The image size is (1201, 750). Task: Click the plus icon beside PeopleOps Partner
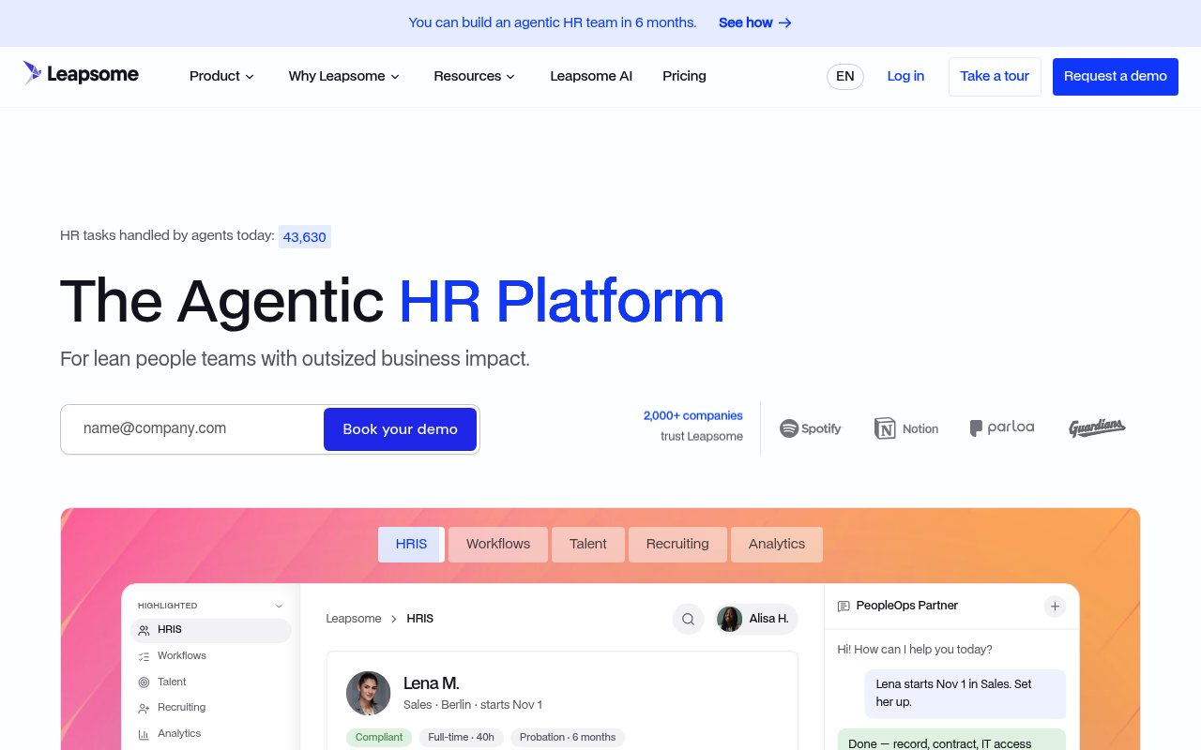1055,607
